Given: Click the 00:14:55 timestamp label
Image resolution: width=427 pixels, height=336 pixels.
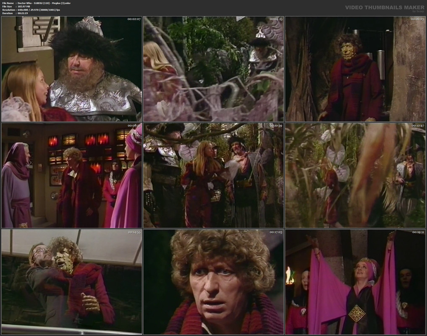Looking at the screenshot, I should (x=134, y=232).
